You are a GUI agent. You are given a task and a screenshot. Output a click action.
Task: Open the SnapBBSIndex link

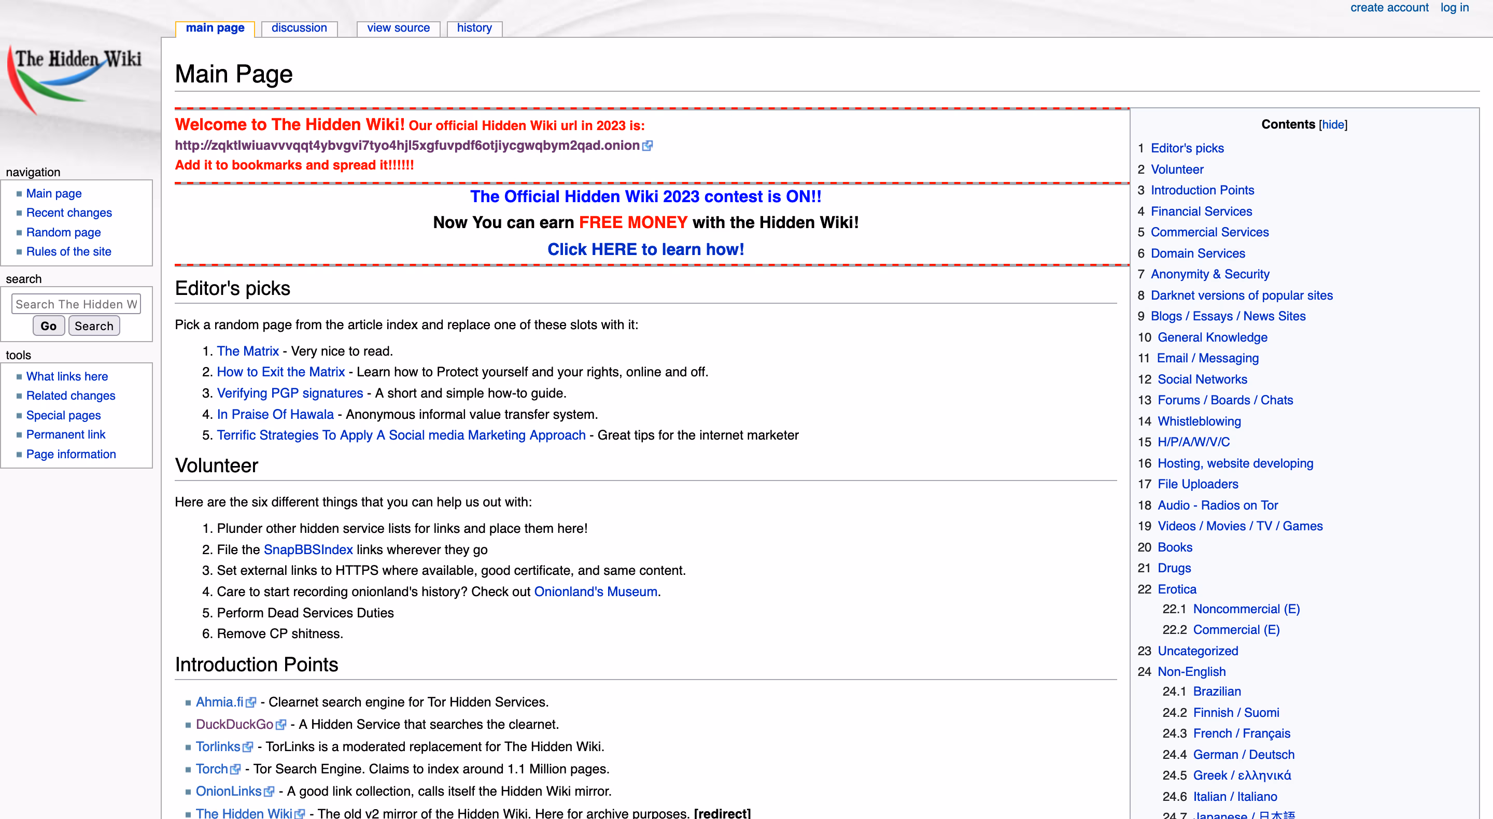[308, 550]
